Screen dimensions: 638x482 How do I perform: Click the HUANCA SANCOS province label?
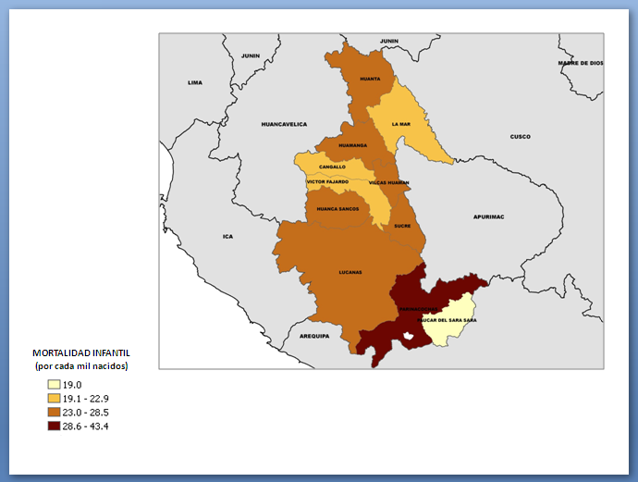click(337, 210)
